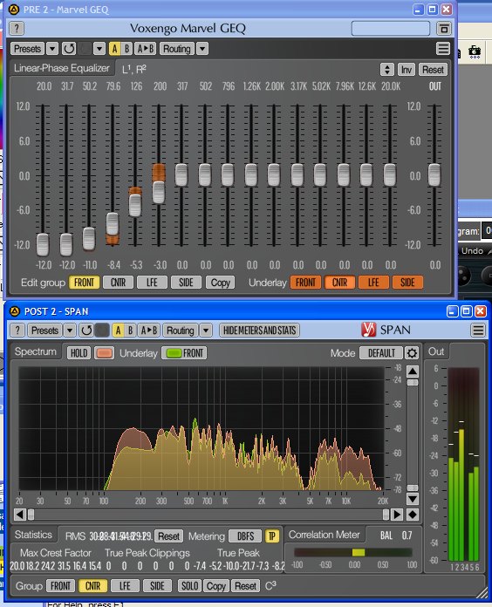Click SPAN spectrum color swatch
This screenshot has width=492, height=607.
point(104,353)
